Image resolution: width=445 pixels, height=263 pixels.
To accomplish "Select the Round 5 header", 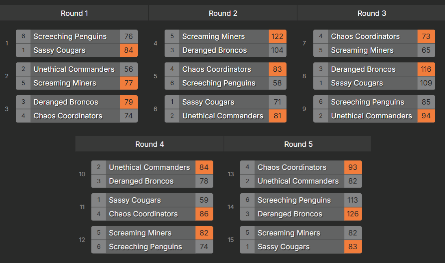I will coord(298,144).
